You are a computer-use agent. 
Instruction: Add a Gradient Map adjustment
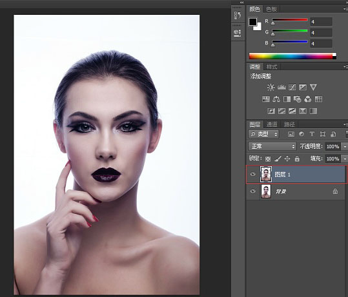tap(313, 111)
